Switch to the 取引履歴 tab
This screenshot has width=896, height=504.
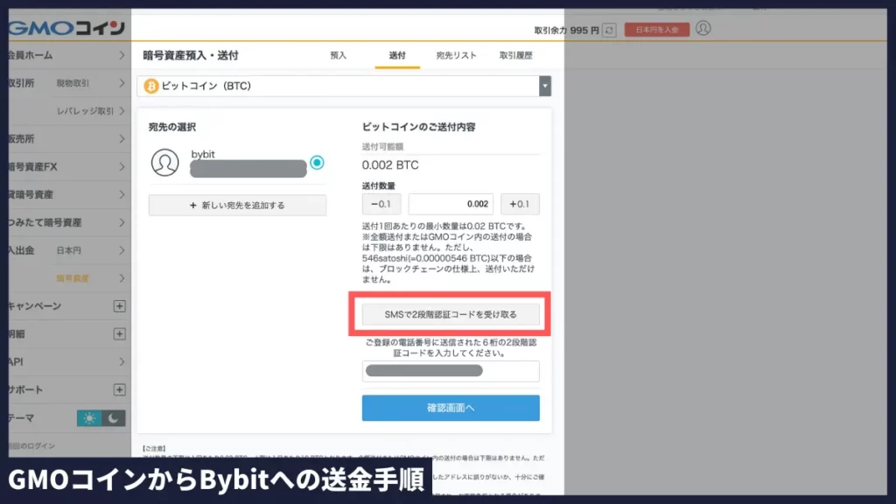point(515,55)
